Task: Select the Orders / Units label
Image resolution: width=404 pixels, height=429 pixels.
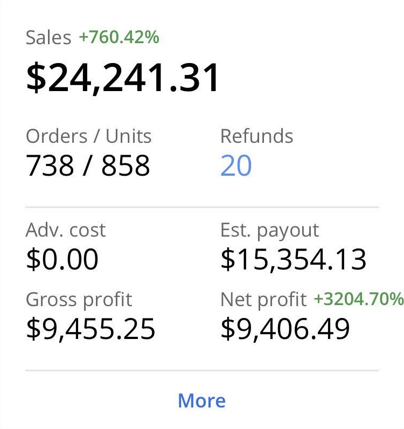Action: pos(88,136)
